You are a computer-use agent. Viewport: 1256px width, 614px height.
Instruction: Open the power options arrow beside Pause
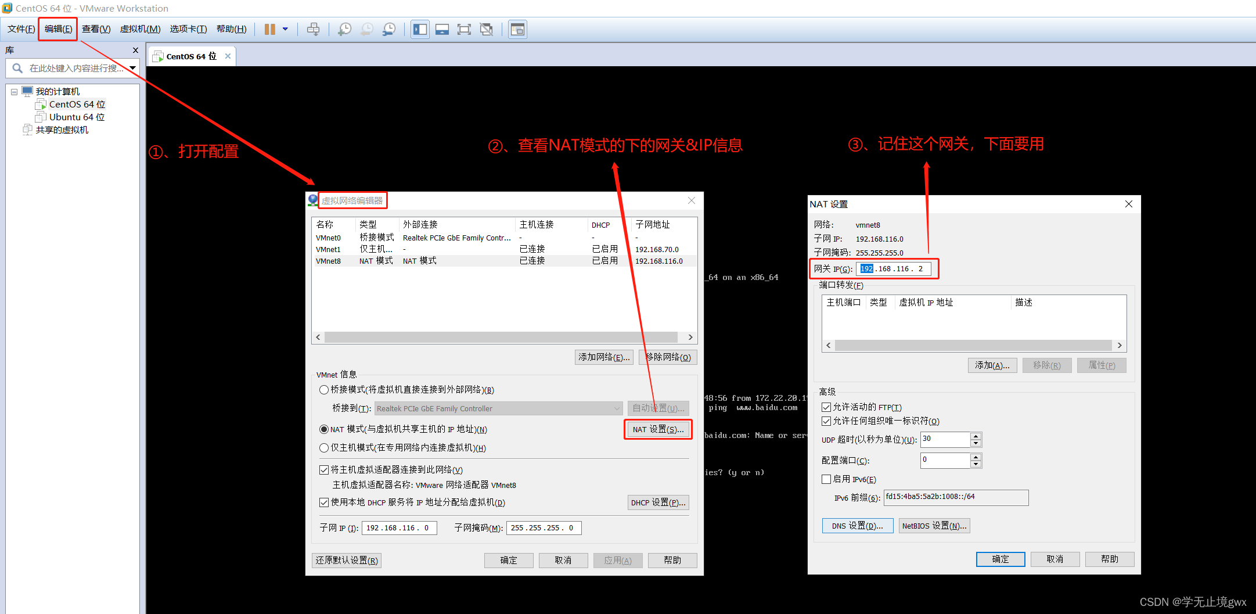(x=285, y=29)
